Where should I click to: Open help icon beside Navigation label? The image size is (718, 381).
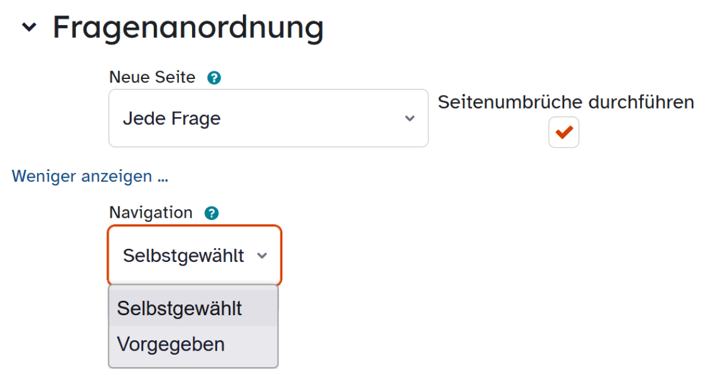[x=211, y=213]
